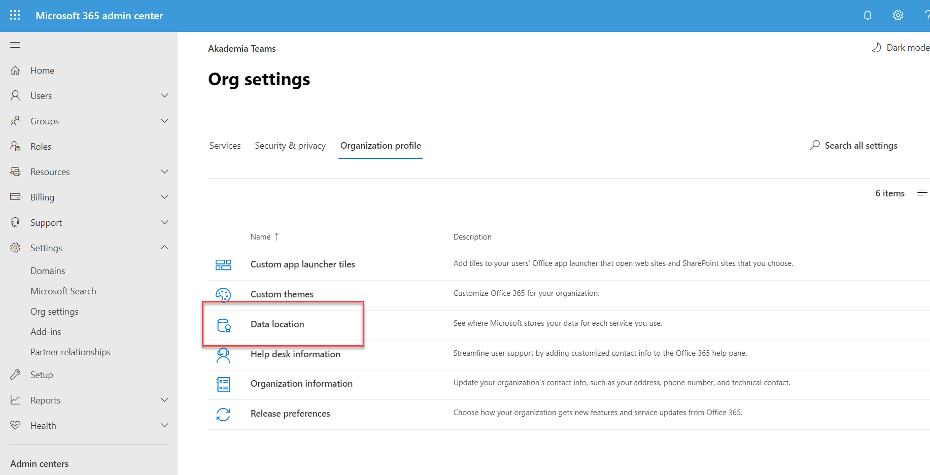Click the Description column header
This screenshot has height=475, width=930.
tap(472, 237)
